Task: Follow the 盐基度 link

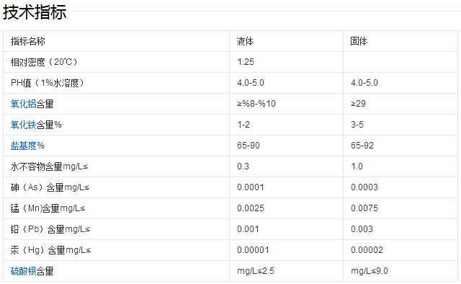Action: [x=24, y=146]
